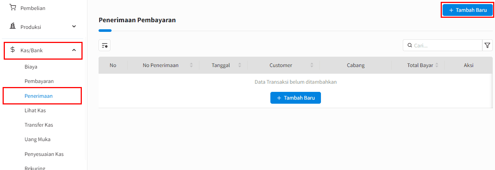
Task: Click the top-right Tambah Baru button
Action: [467, 10]
